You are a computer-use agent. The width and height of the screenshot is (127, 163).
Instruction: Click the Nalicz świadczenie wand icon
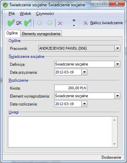pos(85,23)
